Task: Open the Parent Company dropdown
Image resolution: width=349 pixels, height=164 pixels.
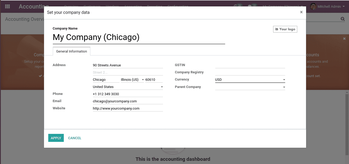Action: [250, 87]
